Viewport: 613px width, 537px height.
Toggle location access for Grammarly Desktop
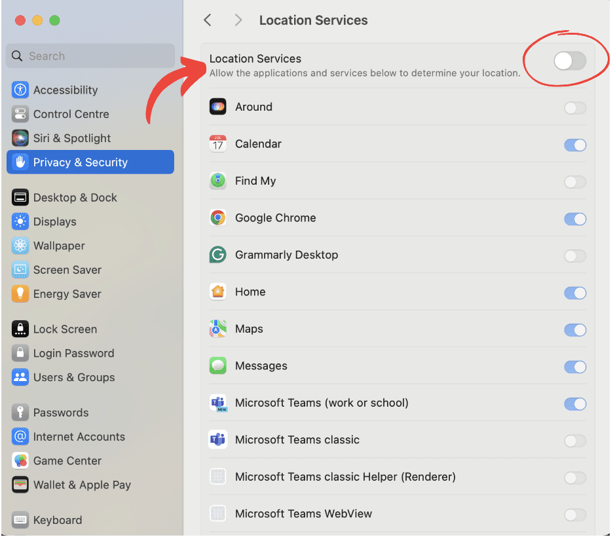coord(575,256)
